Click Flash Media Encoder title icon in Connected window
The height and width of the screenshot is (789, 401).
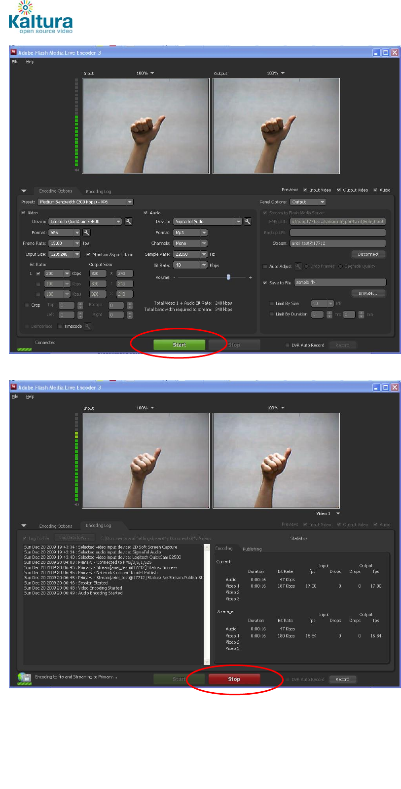[14, 52]
